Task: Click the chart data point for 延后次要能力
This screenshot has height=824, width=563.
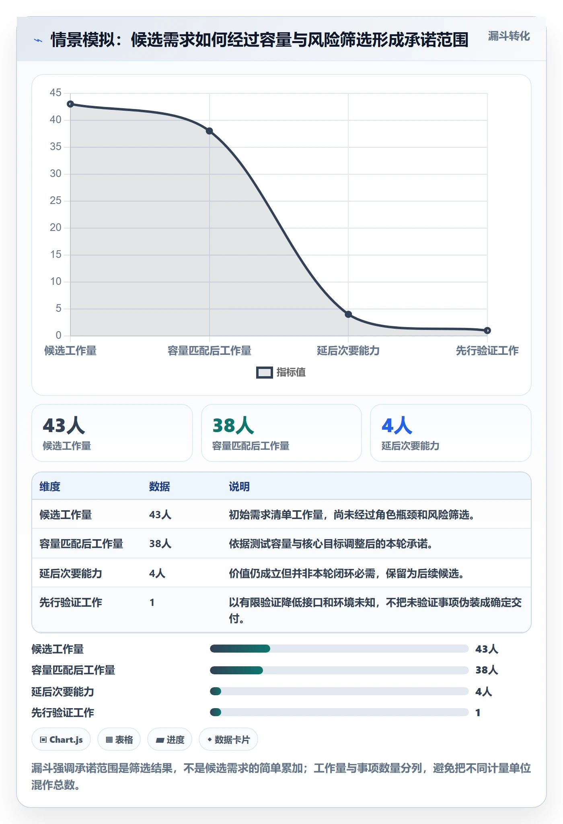Action: [348, 314]
